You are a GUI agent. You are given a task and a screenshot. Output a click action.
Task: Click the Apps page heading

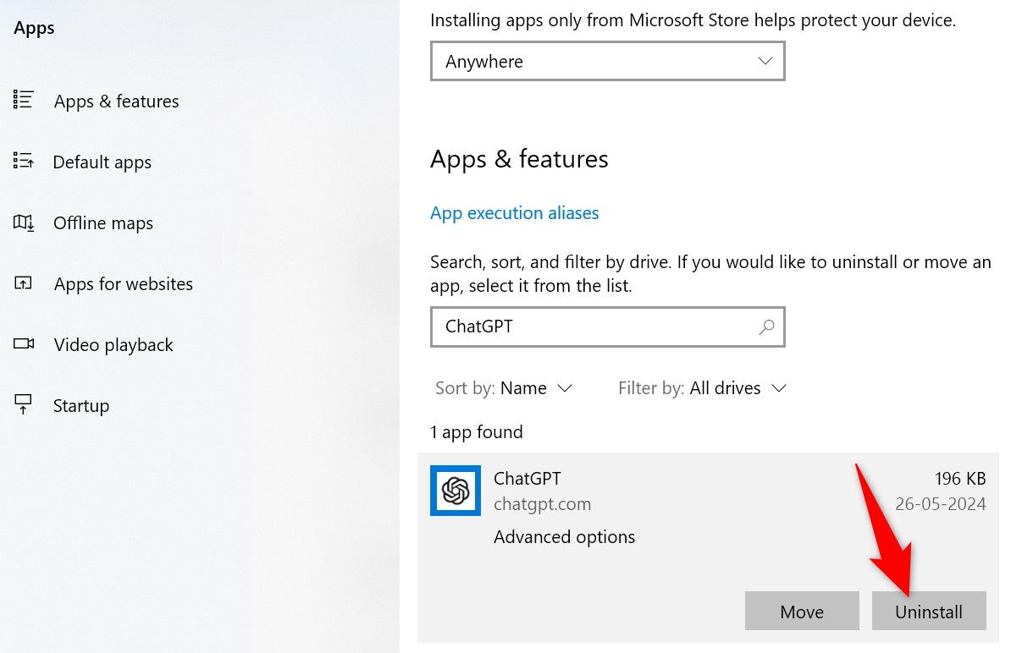pos(33,27)
